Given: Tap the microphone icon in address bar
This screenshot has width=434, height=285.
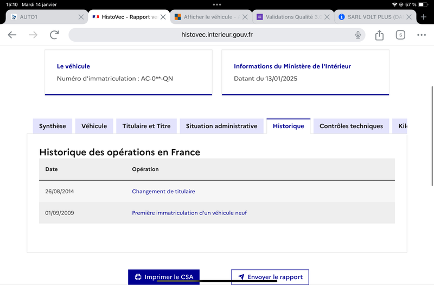Looking at the screenshot, I should pyautogui.click(x=358, y=35).
